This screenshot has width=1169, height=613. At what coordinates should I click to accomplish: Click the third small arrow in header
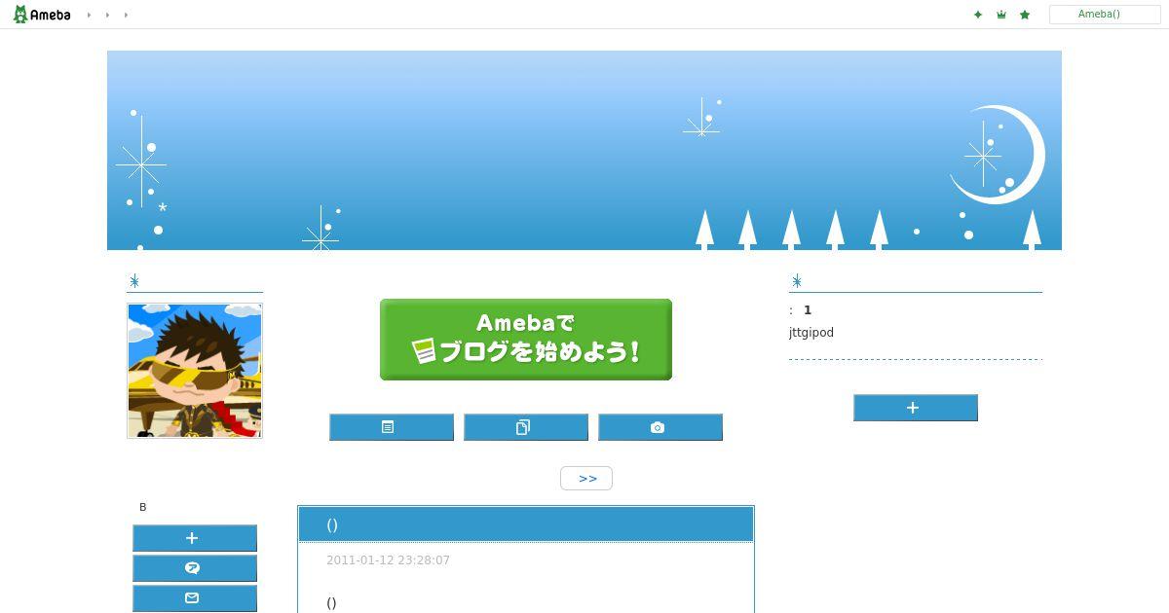pos(126,15)
